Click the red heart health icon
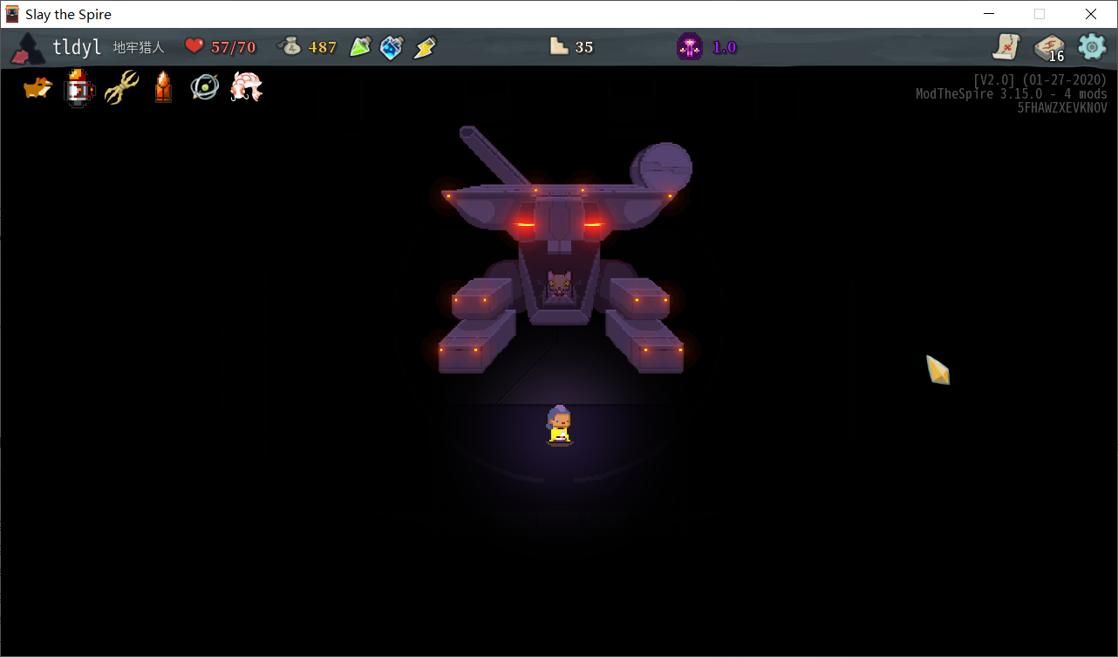1118x657 pixels. pyautogui.click(x=194, y=46)
